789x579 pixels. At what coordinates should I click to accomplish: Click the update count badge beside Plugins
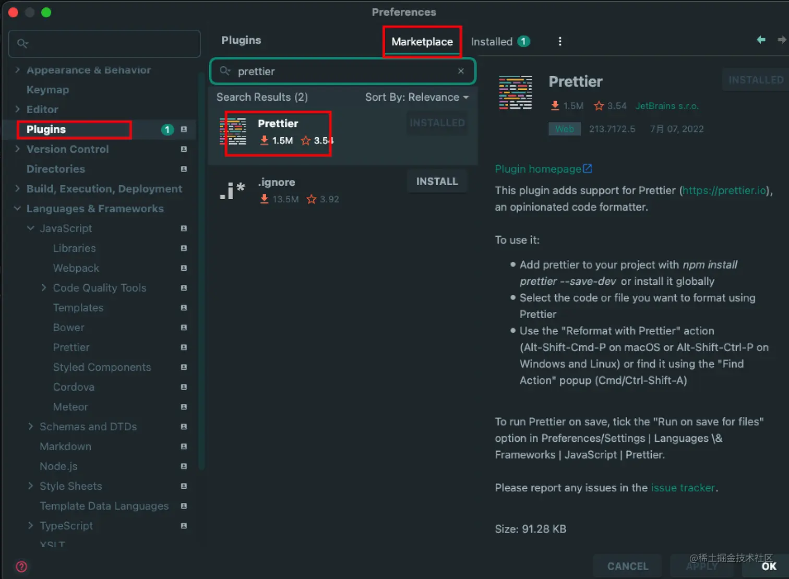point(167,129)
